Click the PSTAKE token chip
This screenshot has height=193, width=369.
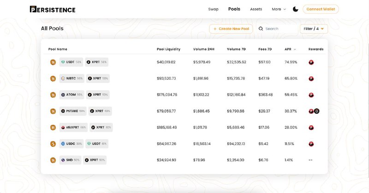[73, 111]
